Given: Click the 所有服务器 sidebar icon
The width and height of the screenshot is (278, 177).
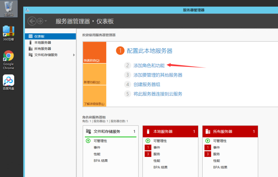Looking at the screenshot, I should coord(31,49).
